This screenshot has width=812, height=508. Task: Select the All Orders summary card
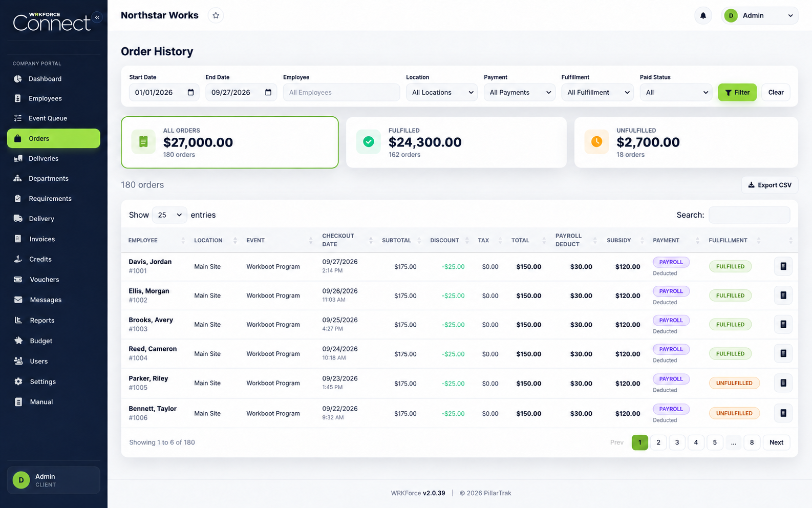coord(230,142)
